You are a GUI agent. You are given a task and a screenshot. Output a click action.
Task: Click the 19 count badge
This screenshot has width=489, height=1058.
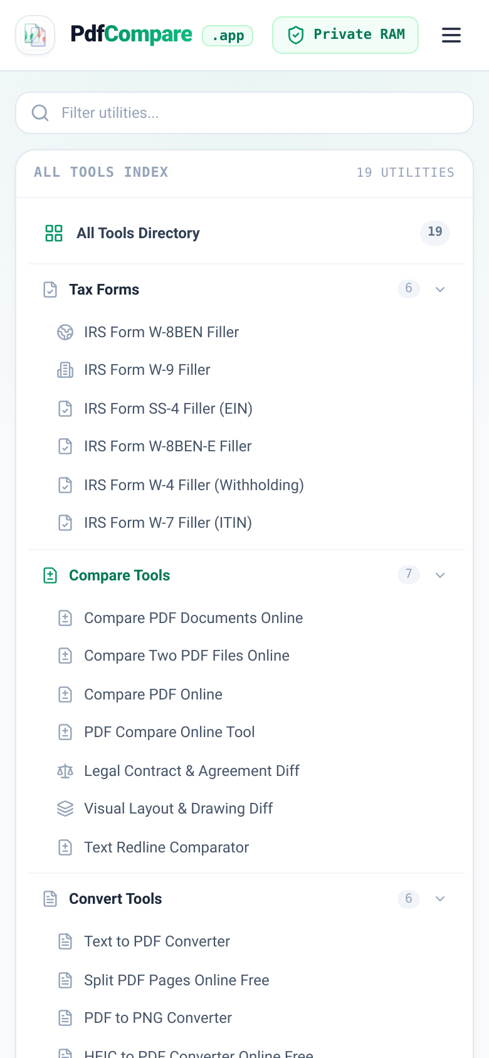(435, 233)
